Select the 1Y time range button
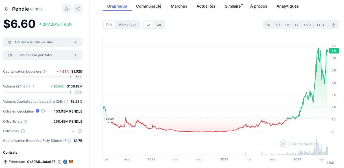 297,25
